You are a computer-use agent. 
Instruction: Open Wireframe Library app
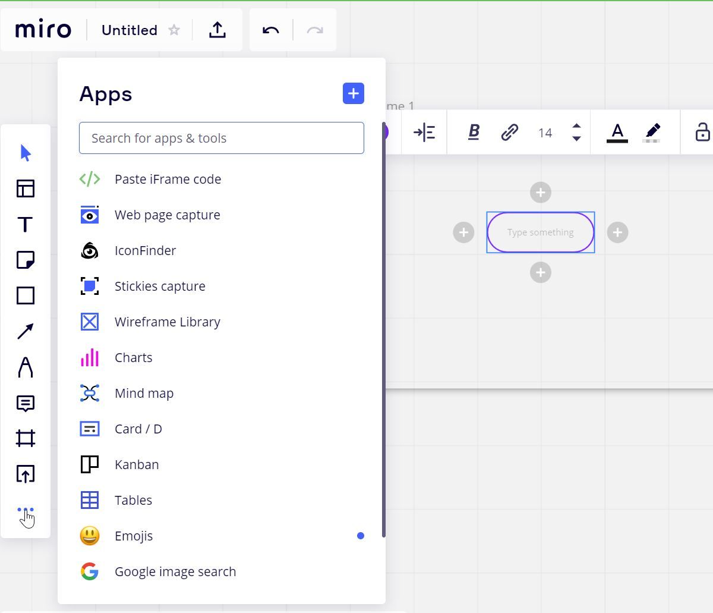222,322
